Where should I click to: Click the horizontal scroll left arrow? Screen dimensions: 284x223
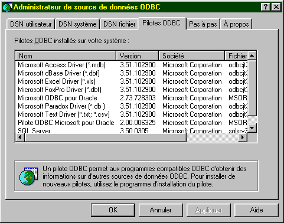point(19,137)
